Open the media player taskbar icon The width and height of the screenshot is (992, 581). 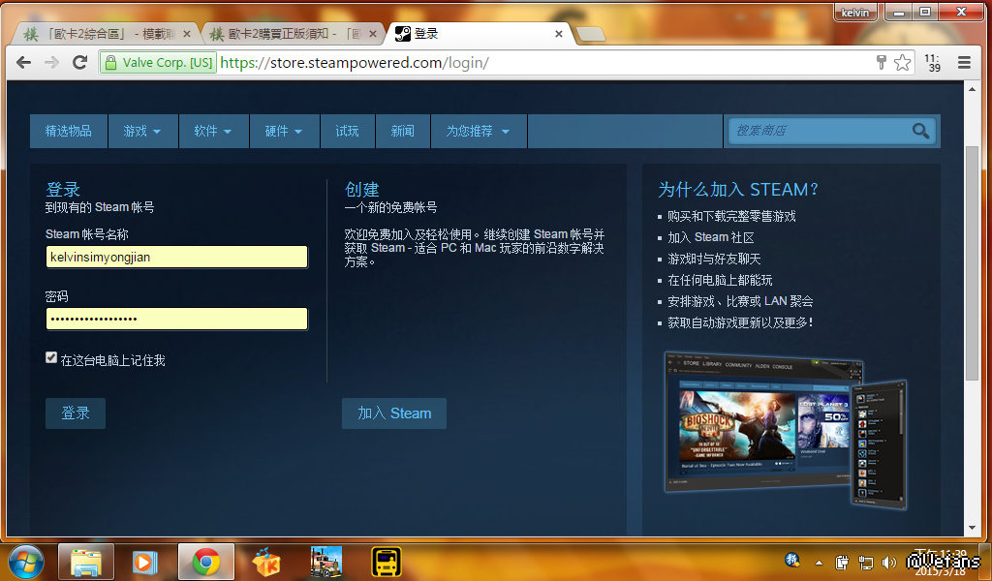(144, 562)
